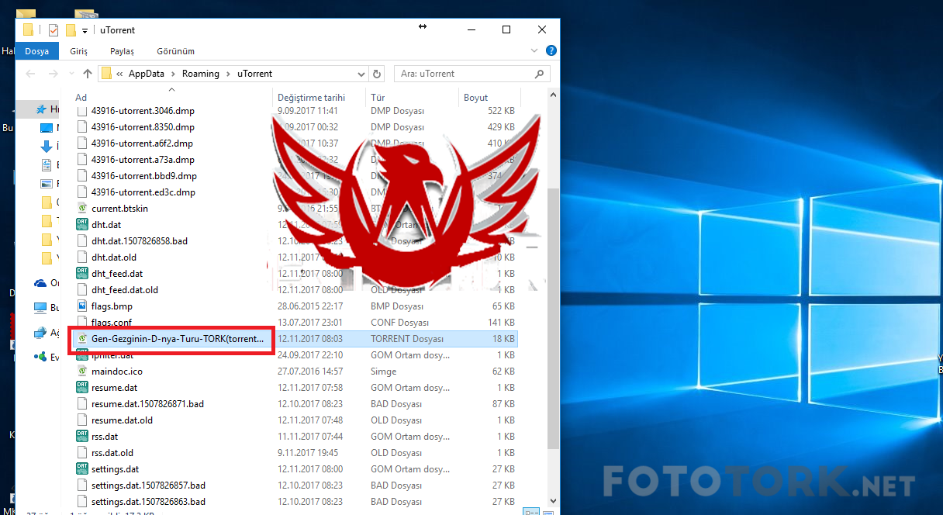Select settings.dat.1507826857.bad file name

coord(148,485)
